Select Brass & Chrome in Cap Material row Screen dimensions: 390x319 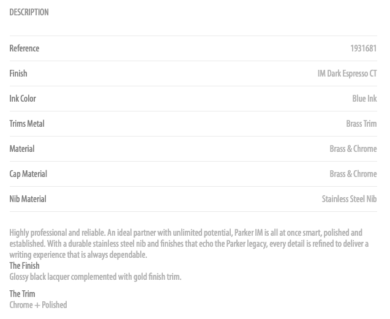pyautogui.click(x=353, y=174)
